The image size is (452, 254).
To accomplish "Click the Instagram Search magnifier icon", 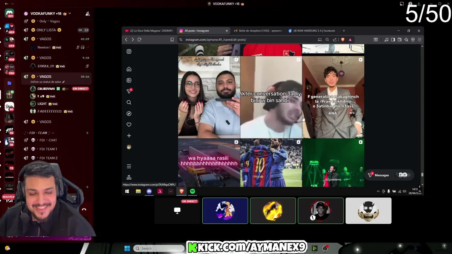I will coord(129,102).
